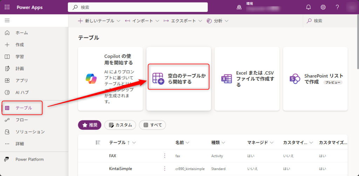
Task: Go to ソリューション in the sidebar
Action: 30,132
